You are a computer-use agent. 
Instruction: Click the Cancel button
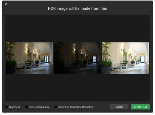pyautogui.click(x=119, y=107)
